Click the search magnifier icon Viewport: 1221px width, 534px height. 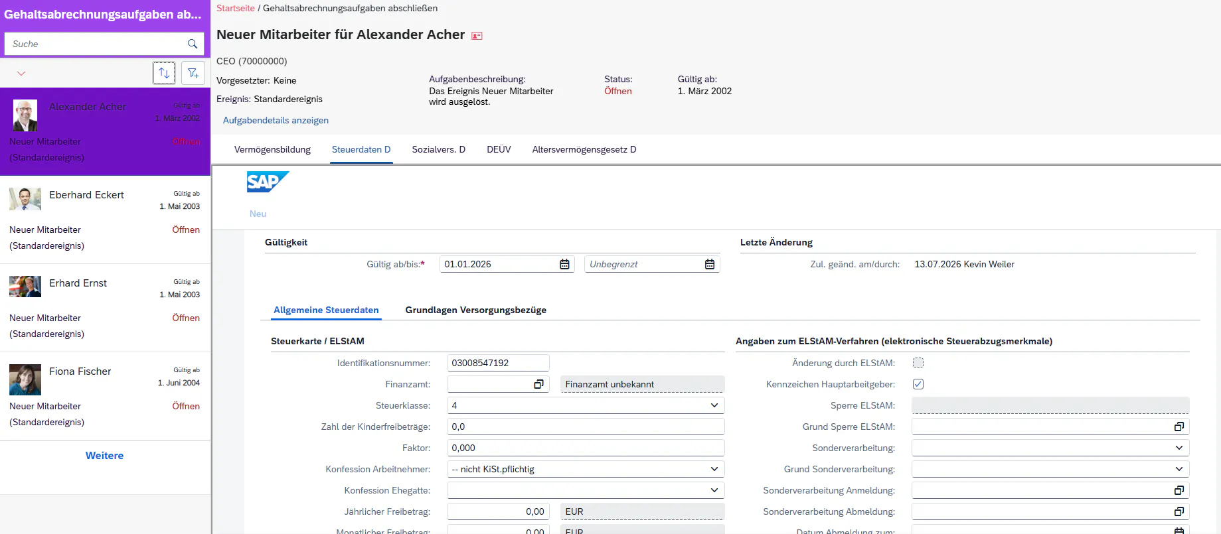193,44
